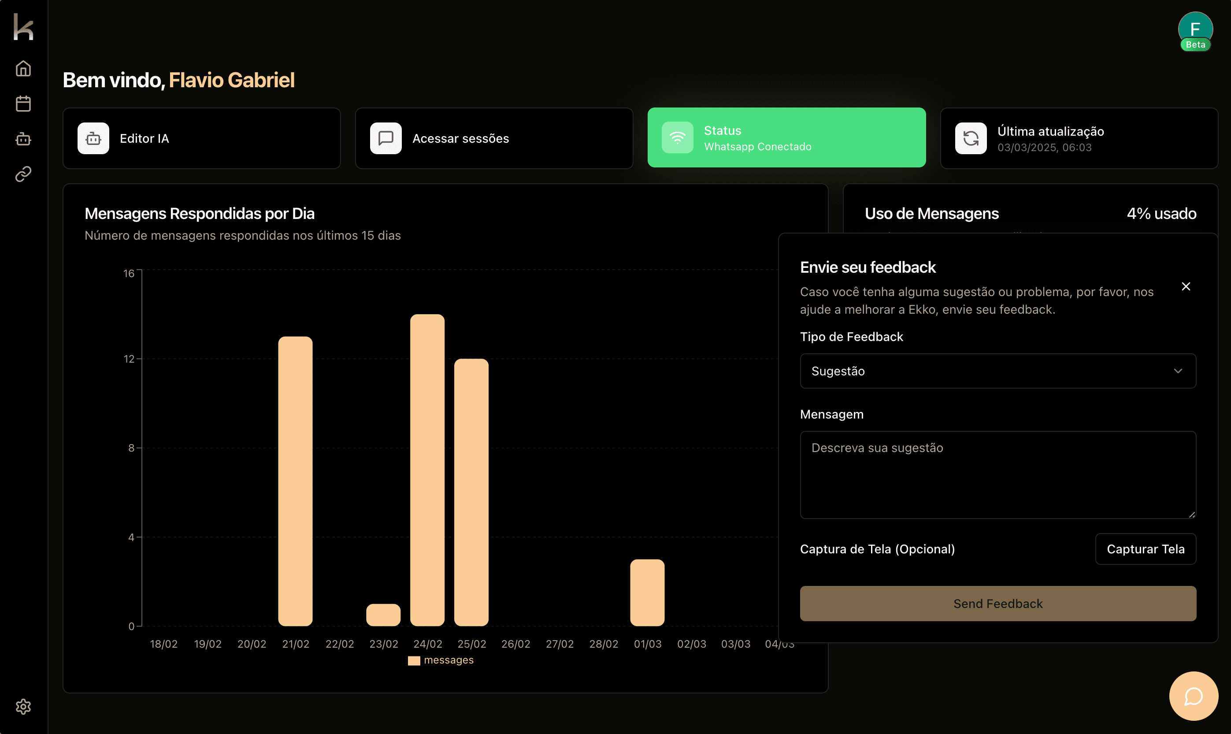Screen dimensions: 1231x734
Task: Click the robot icon in sidebar
Action: [x=23, y=139]
